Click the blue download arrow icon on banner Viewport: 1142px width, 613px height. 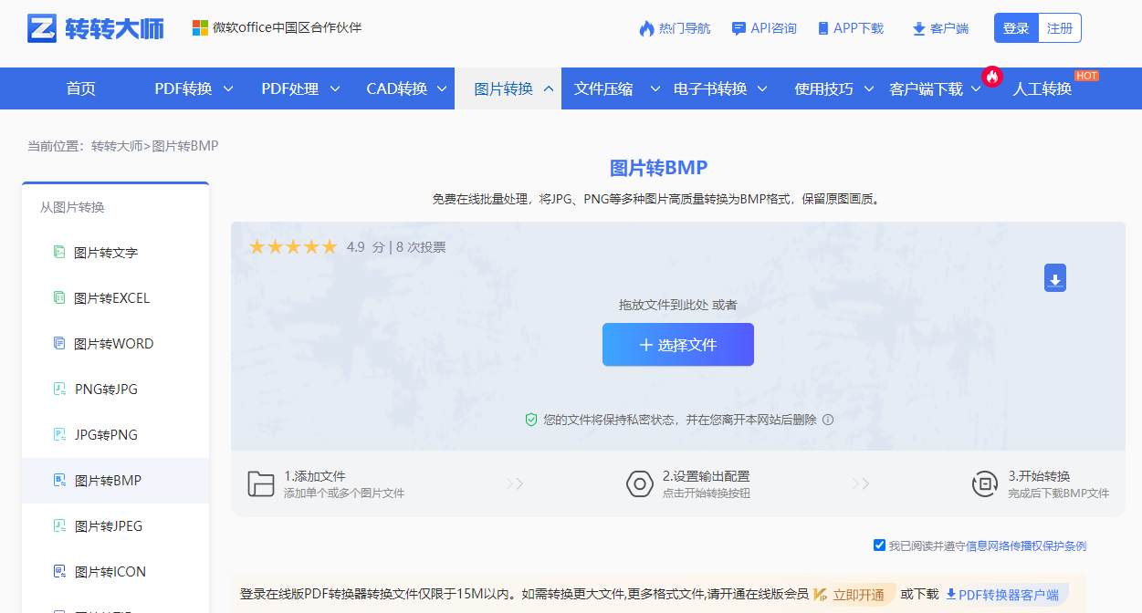[1055, 278]
